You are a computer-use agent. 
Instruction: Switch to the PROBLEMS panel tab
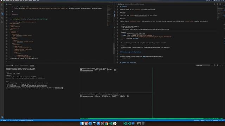pyautogui.click(x=9, y=65)
